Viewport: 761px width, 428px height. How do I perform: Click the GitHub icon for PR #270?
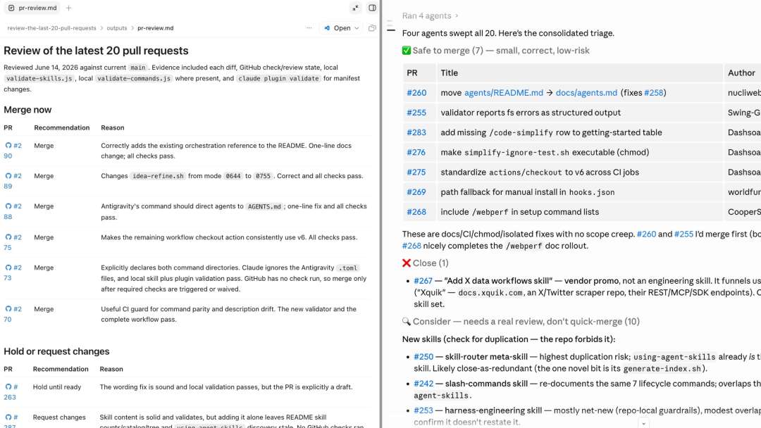coord(8,309)
